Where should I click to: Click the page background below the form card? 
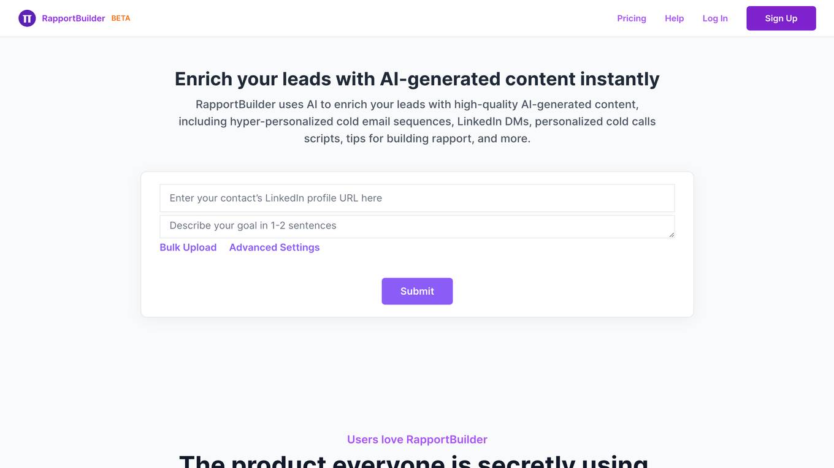click(417, 368)
